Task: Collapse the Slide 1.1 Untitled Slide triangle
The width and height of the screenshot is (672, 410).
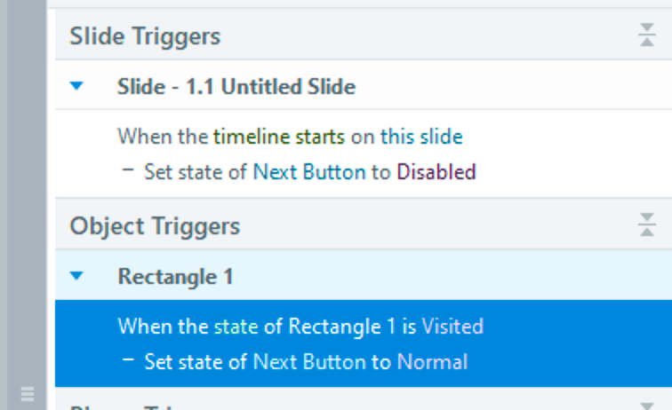Action: coord(76,87)
